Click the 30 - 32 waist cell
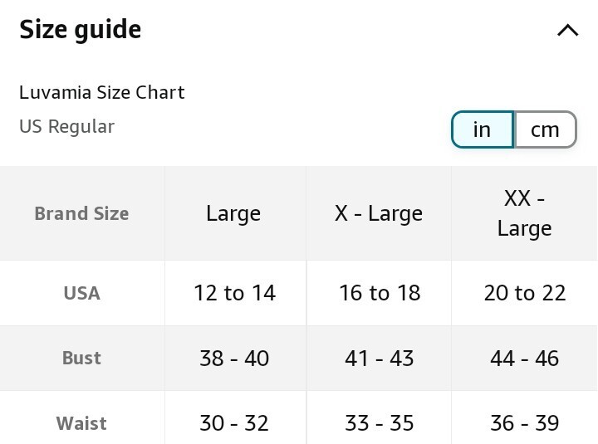Viewport: 598px width, 444px height. (x=234, y=423)
